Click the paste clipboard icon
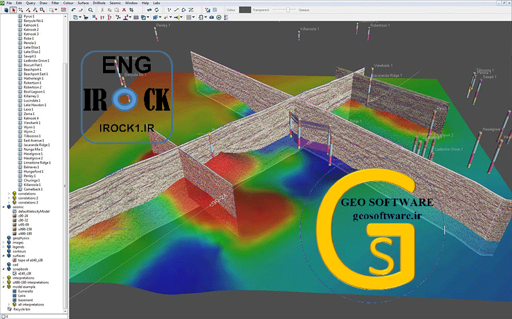 tap(117, 10)
